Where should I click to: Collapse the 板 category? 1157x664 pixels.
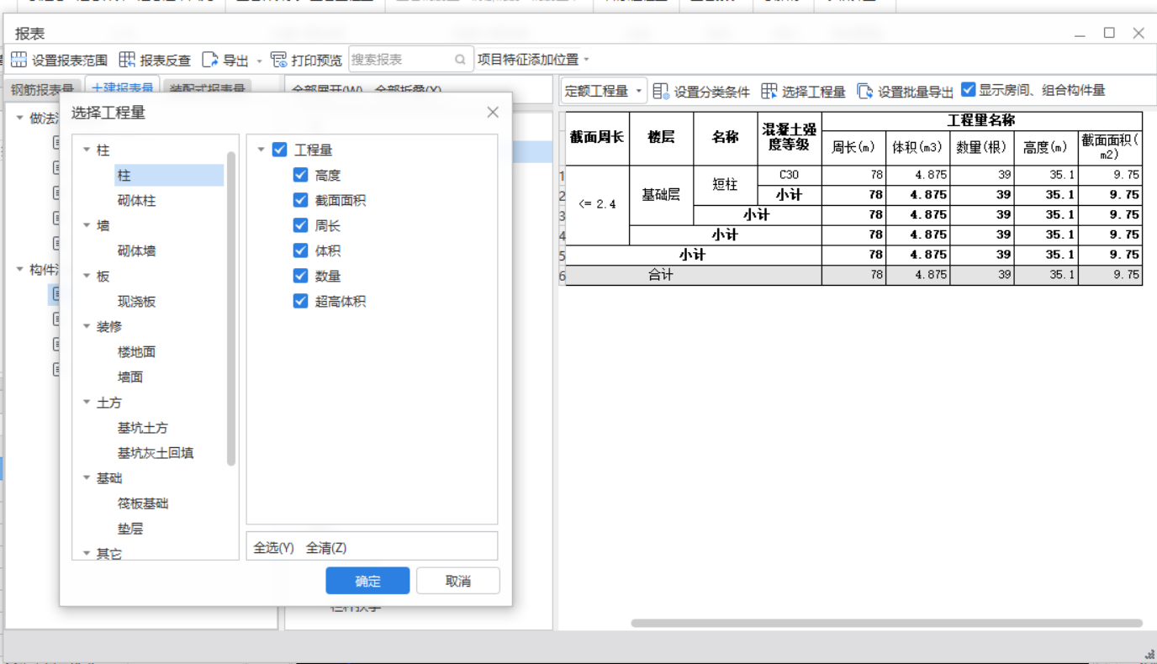(x=87, y=277)
